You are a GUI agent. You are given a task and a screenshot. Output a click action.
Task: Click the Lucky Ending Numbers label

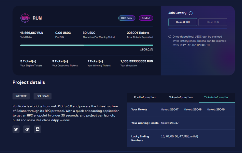point(140,138)
